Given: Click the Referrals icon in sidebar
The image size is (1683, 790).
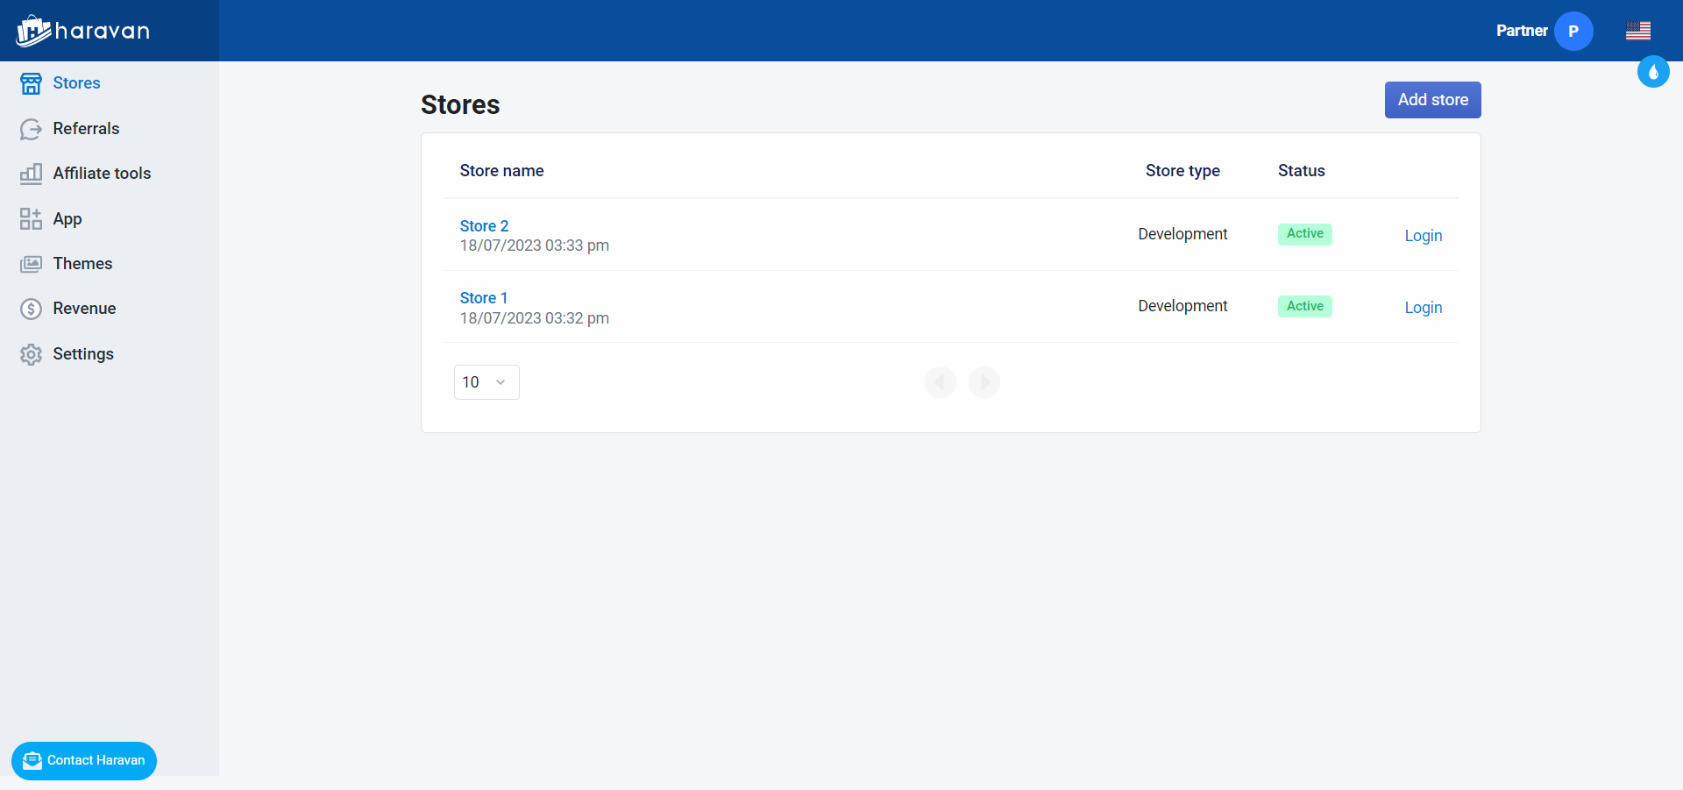Looking at the screenshot, I should [x=31, y=129].
